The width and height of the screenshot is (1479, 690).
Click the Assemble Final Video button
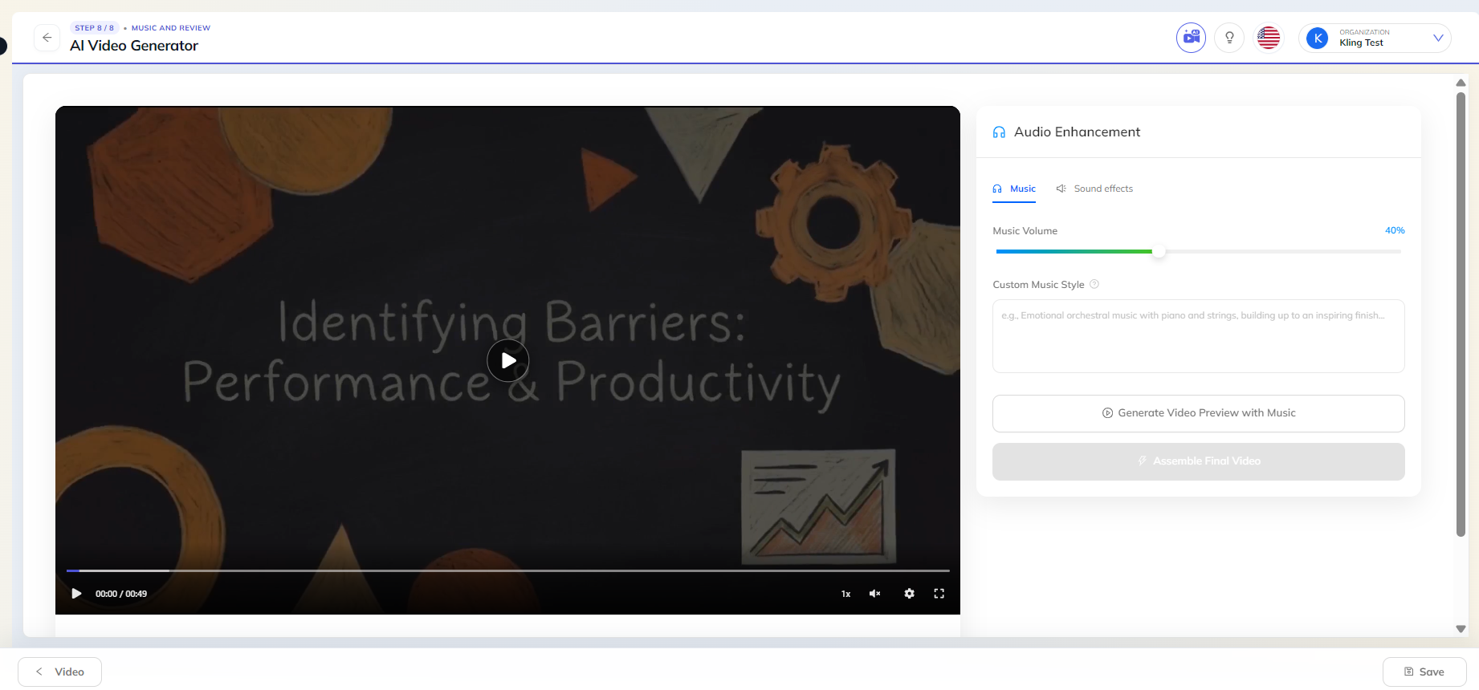pos(1198,461)
